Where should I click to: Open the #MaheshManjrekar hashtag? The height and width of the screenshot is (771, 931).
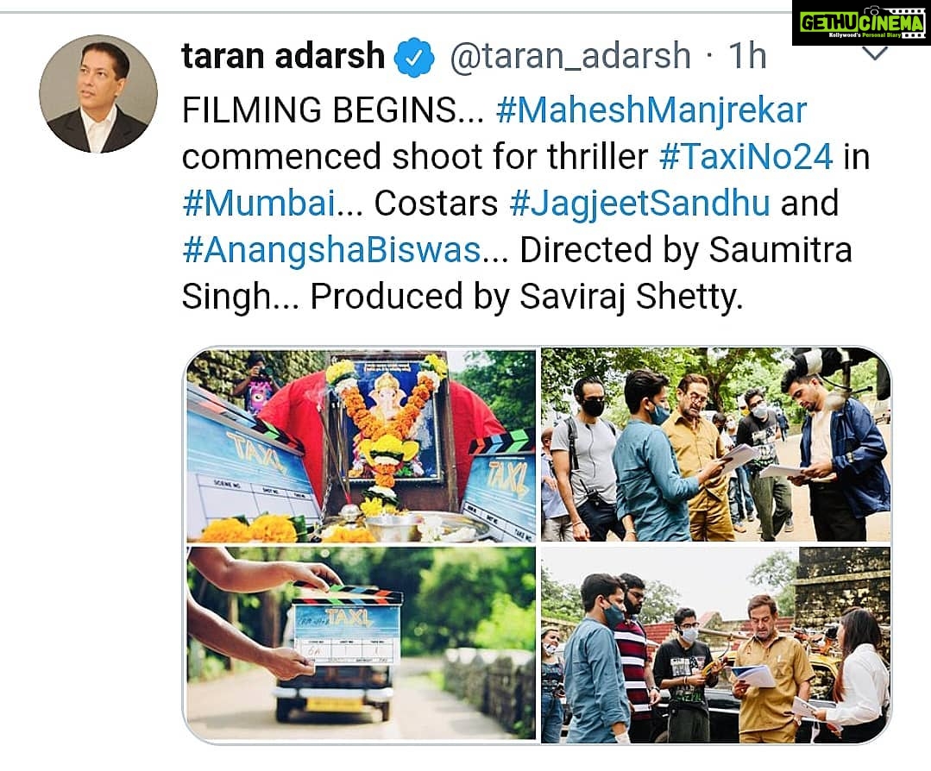651,110
